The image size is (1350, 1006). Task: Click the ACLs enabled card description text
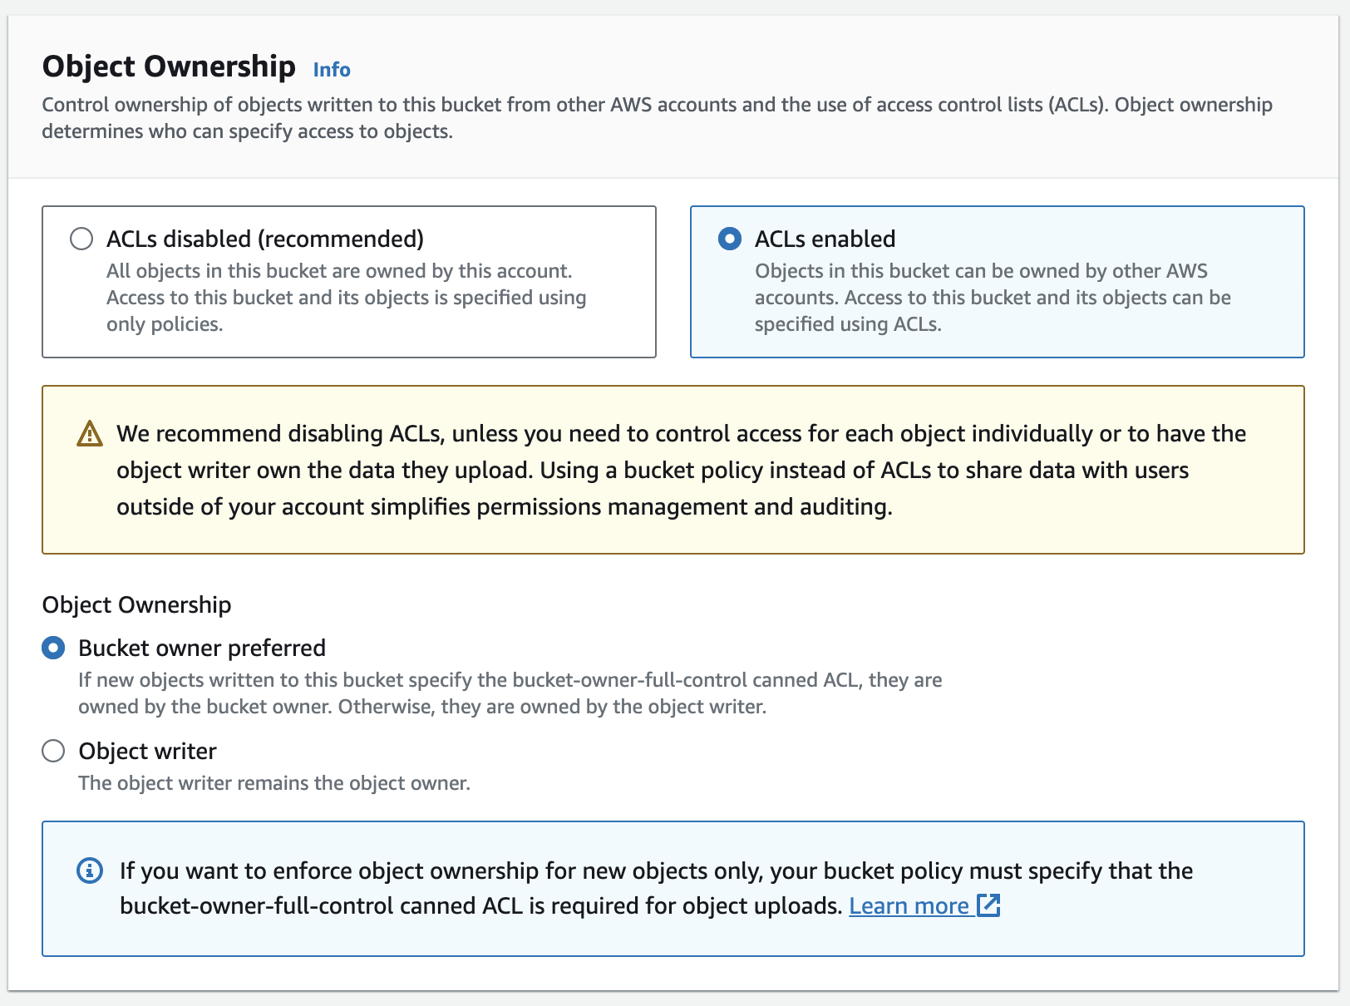pyautogui.click(x=993, y=298)
